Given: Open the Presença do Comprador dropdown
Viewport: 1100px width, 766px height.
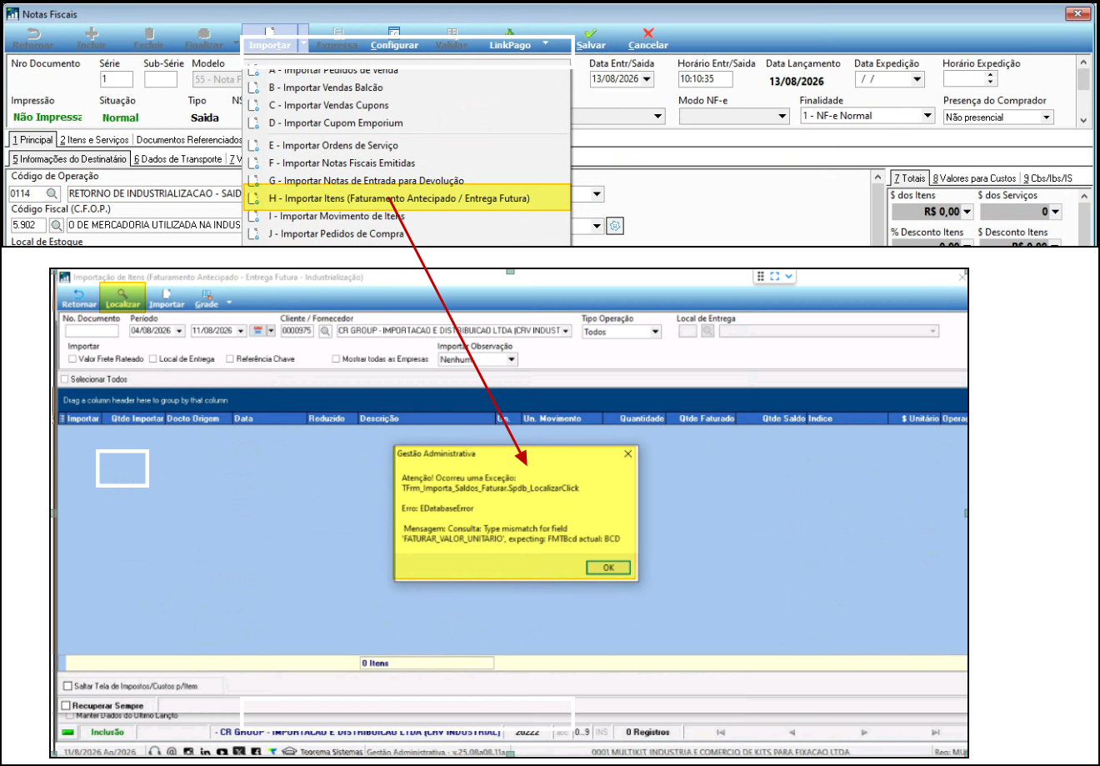Looking at the screenshot, I should click(x=1047, y=118).
